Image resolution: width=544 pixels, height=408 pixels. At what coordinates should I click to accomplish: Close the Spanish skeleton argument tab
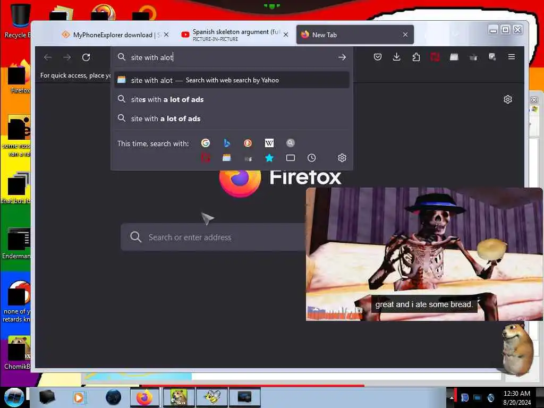click(x=285, y=35)
